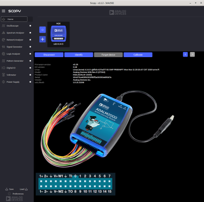Select the M2K device thumbnail
This screenshot has height=202, width=204.
coord(59,34)
